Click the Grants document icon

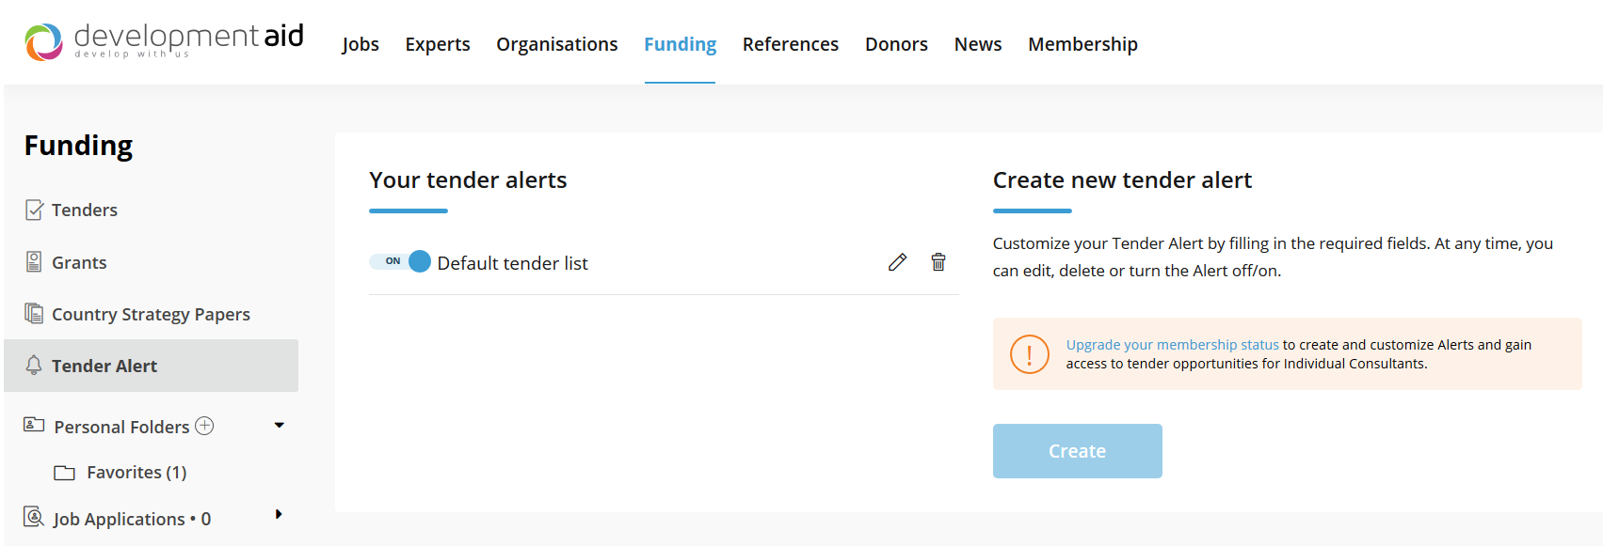pyautogui.click(x=34, y=262)
